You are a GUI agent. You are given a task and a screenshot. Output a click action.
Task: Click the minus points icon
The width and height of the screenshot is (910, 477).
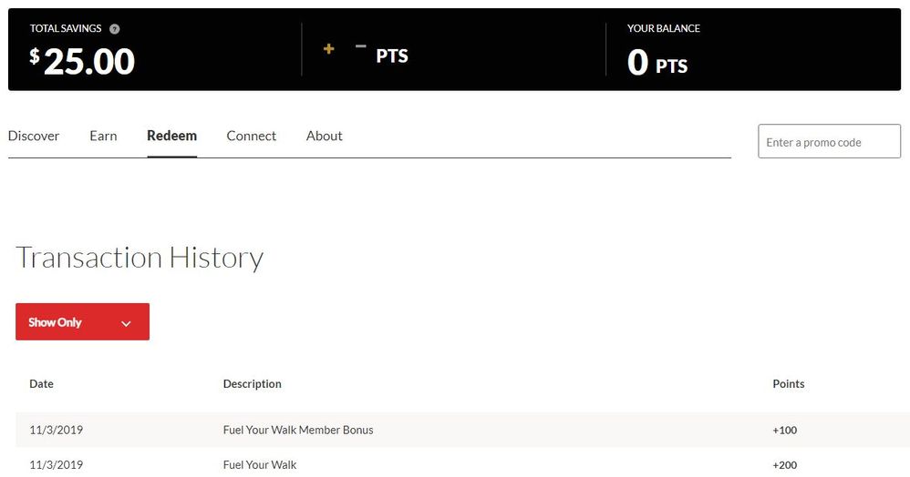(x=360, y=46)
